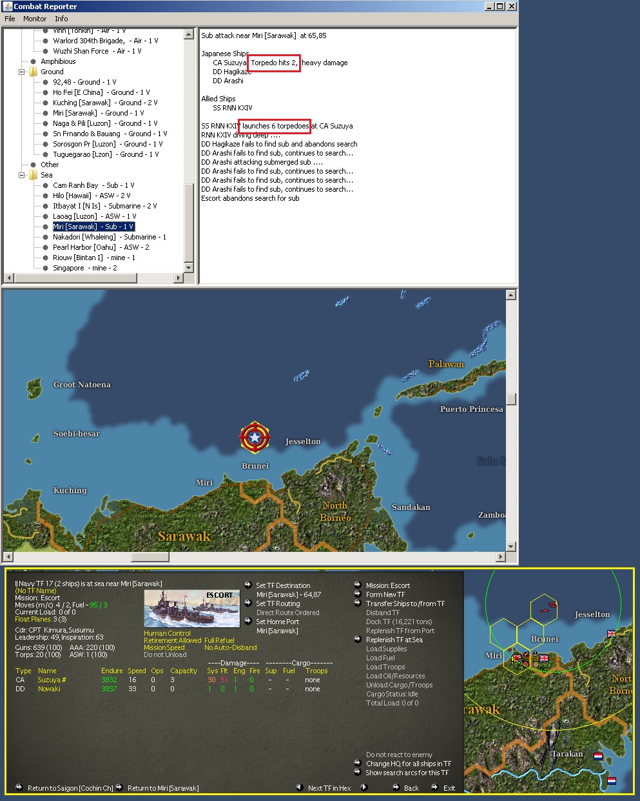This screenshot has height=801, width=640.
Task: Open the Info menu
Action: pos(61,19)
